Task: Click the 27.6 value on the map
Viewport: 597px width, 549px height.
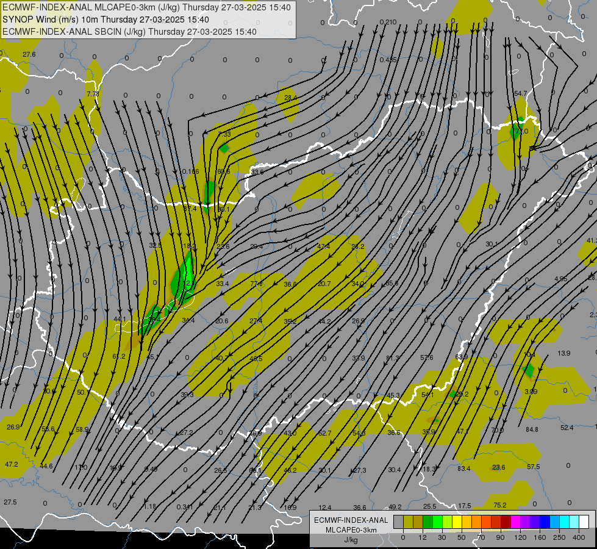Action: [29, 54]
